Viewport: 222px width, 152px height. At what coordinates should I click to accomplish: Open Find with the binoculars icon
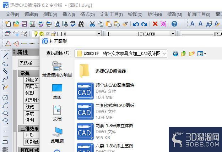(x=81, y=24)
